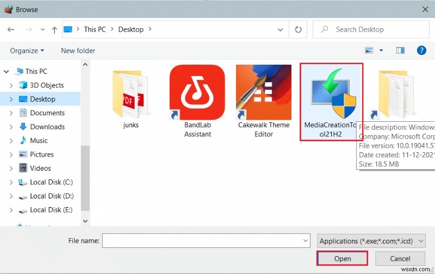Go up one folder level arrow

pyautogui.click(x=54, y=30)
